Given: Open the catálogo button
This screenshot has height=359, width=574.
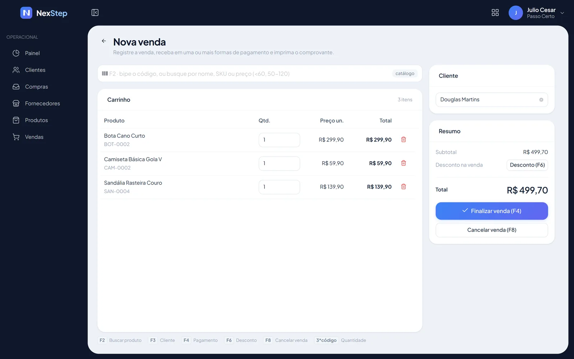Looking at the screenshot, I should pos(405,74).
